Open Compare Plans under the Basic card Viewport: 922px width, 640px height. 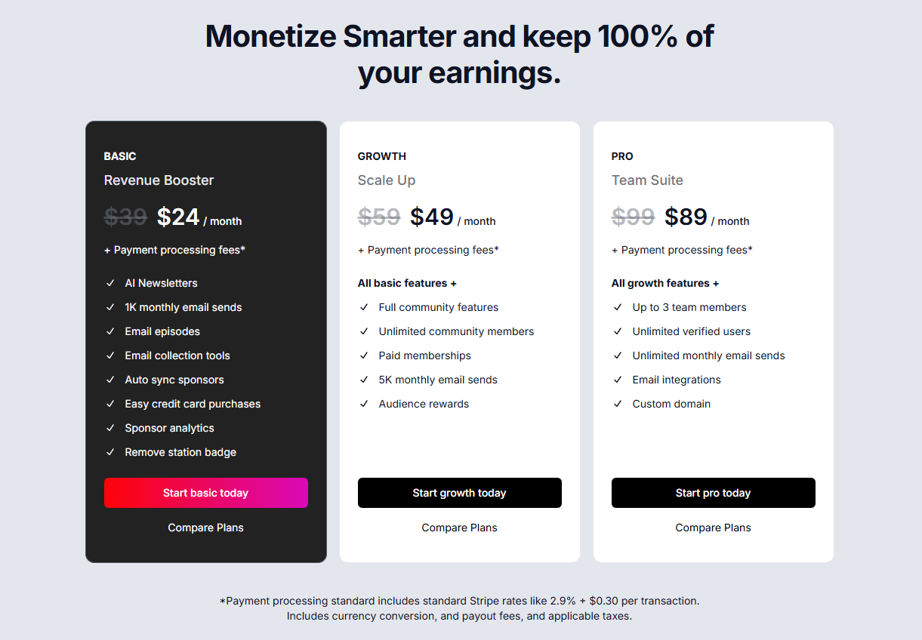205,528
